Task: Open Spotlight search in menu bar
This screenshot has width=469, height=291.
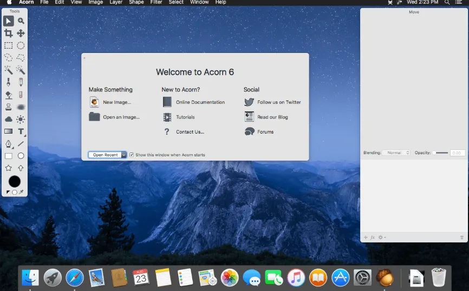Action: click(x=447, y=2)
